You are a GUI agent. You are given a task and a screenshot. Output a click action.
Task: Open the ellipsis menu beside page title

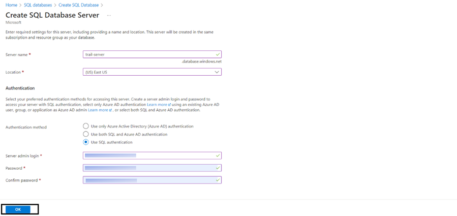109,15
